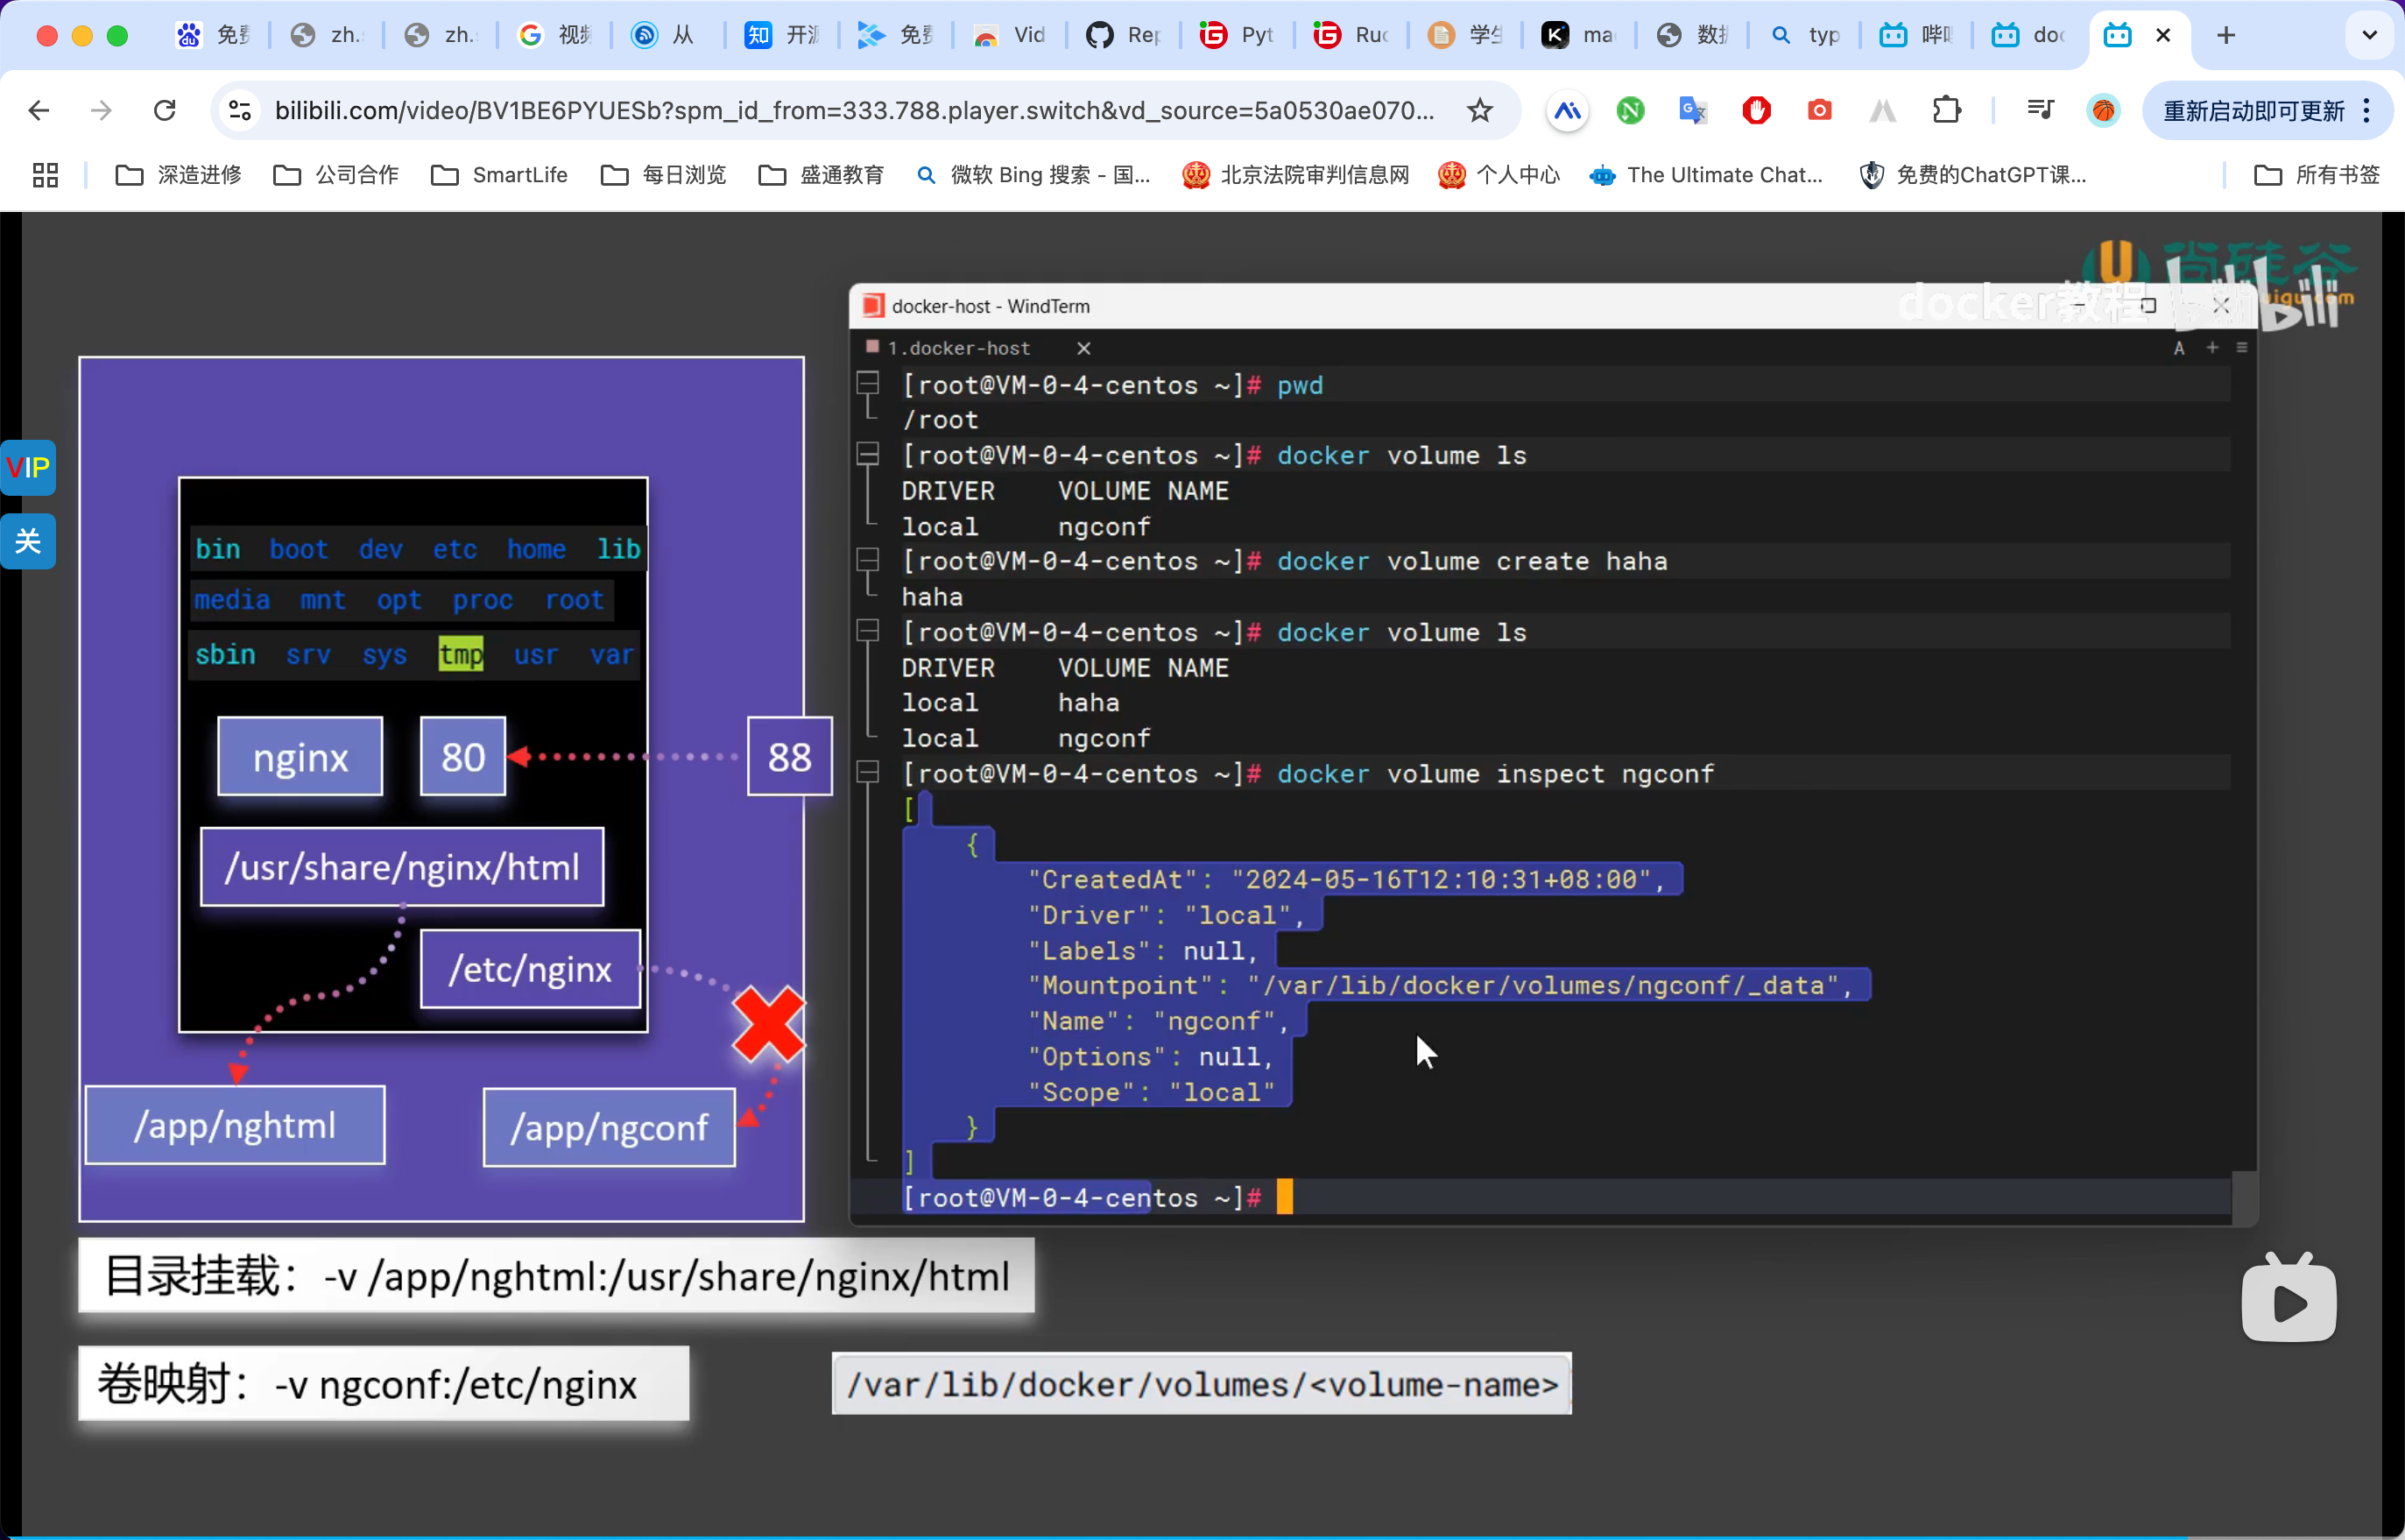Click the 重新启动即可更新 button
The image size is (2405, 1540).
click(x=2252, y=110)
